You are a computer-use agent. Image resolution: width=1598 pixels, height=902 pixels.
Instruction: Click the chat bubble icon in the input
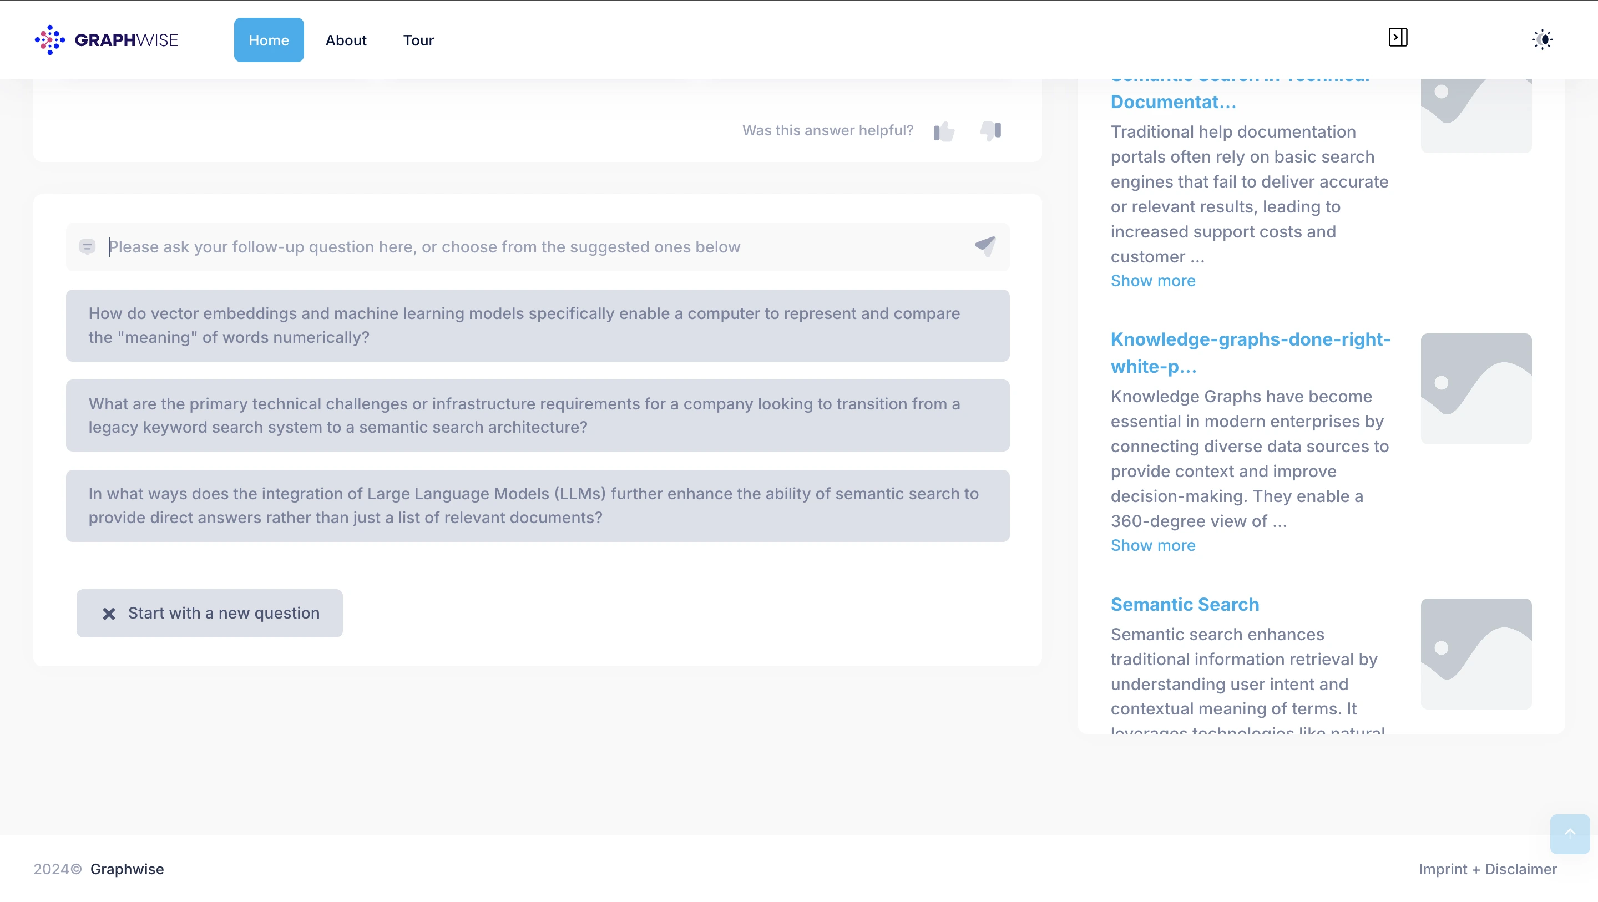click(x=88, y=247)
